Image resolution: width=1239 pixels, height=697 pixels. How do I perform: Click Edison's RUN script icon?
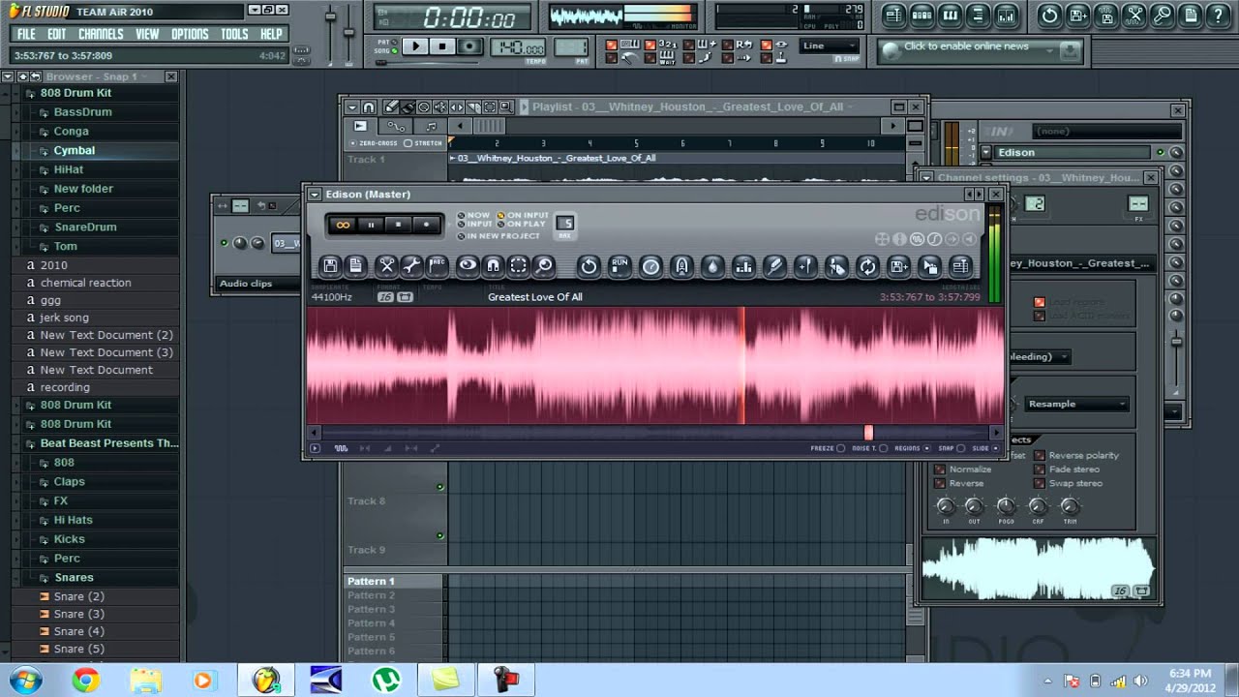point(619,266)
